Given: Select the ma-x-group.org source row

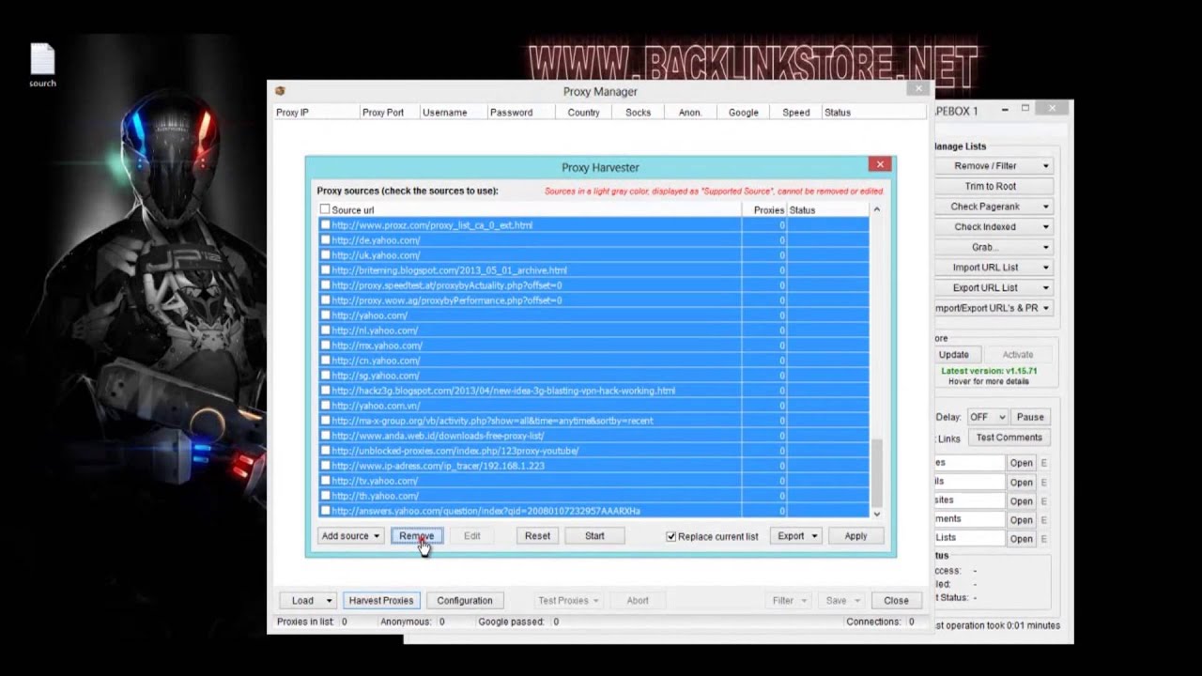Looking at the screenshot, I should [x=593, y=421].
